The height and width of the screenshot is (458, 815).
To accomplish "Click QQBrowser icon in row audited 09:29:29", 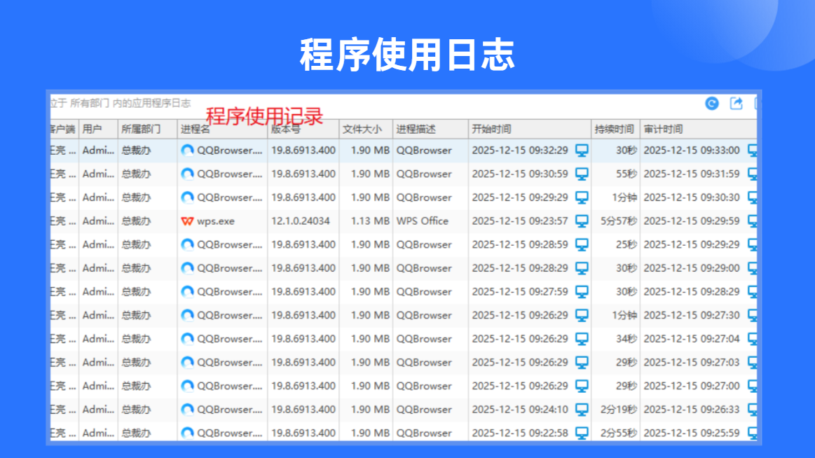I will (x=187, y=244).
